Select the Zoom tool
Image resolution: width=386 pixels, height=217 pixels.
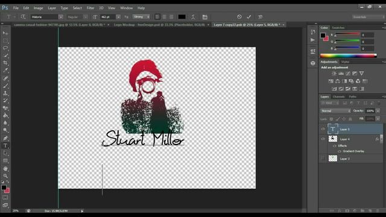(5, 176)
